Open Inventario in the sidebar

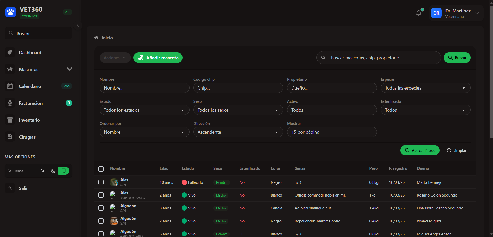tap(29, 120)
